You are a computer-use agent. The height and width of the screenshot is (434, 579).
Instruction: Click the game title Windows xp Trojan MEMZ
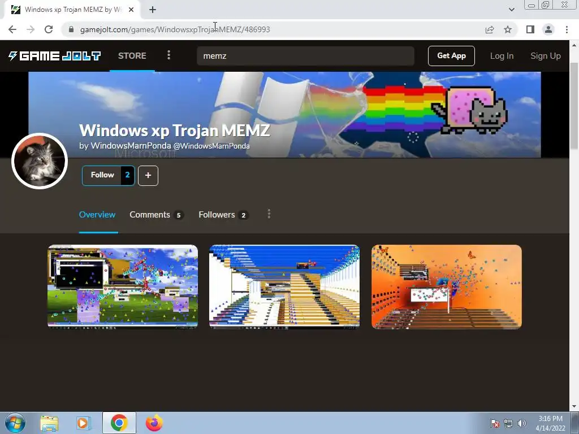coord(175,131)
